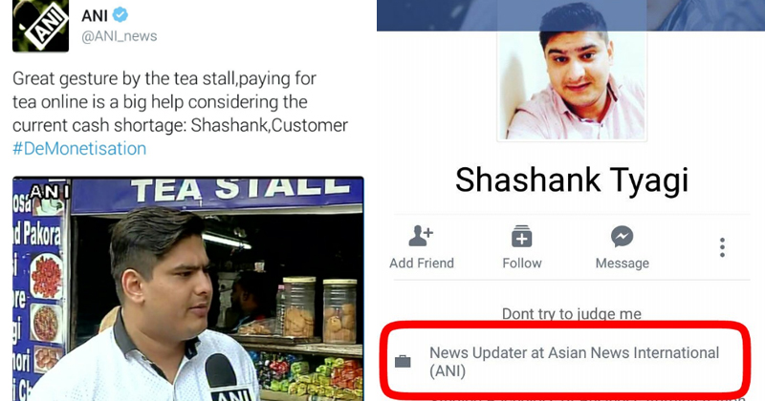The width and height of the screenshot is (765, 401).
Task: Open the Asian News International (ANI) workplace entry
Action: point(575,362)
